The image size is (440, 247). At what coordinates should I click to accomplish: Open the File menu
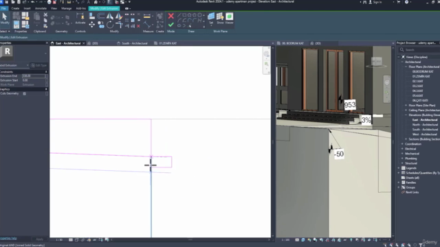click(3, 8)
